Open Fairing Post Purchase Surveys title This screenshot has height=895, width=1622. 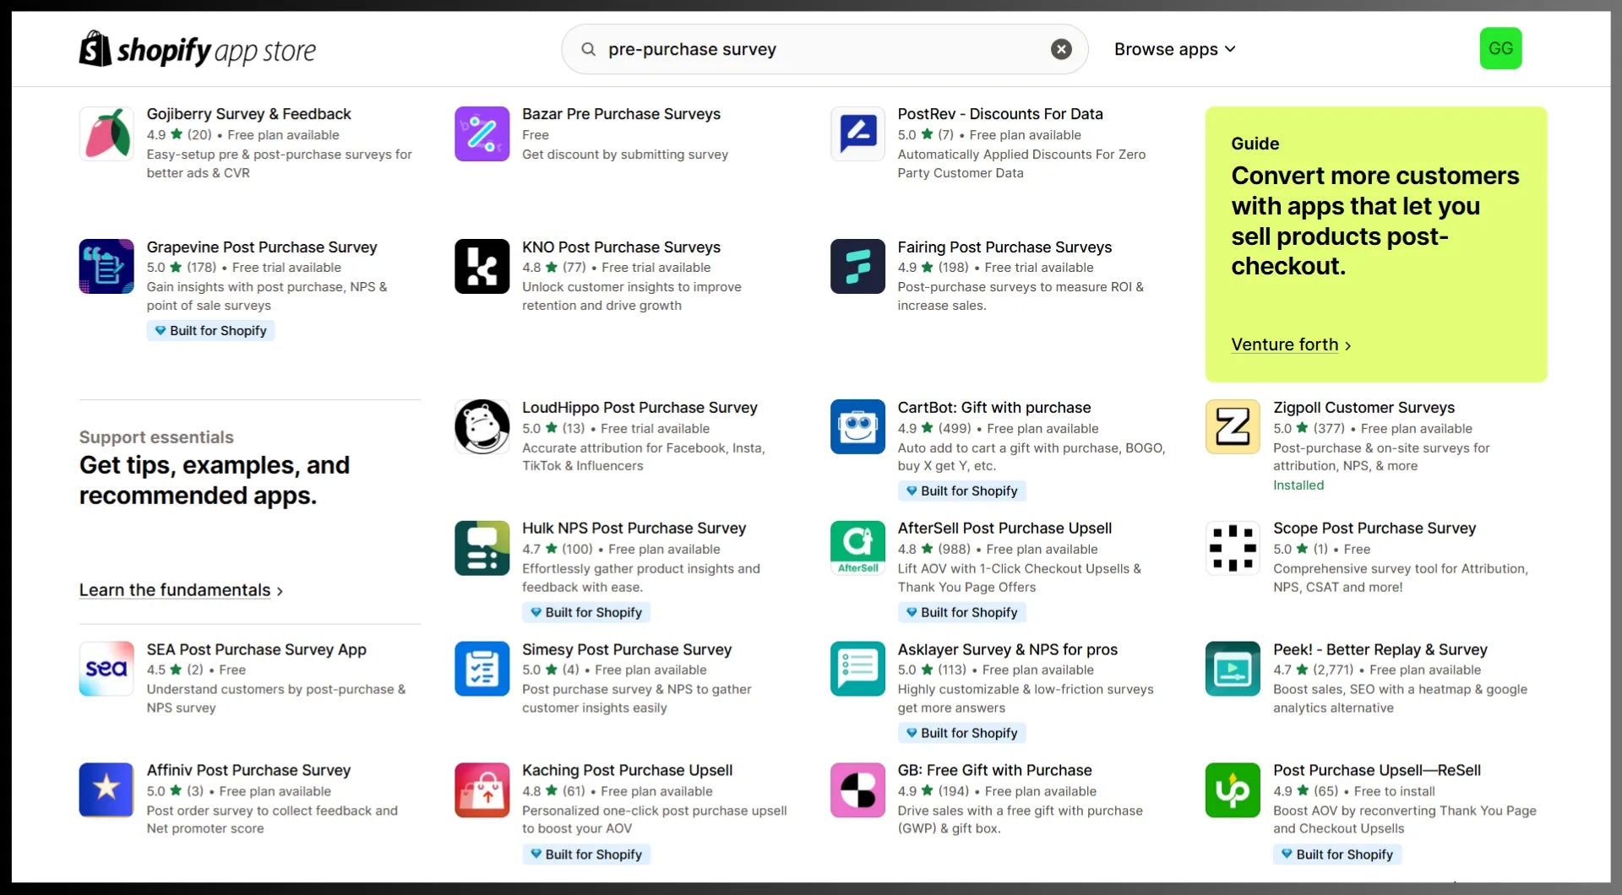1004,247
